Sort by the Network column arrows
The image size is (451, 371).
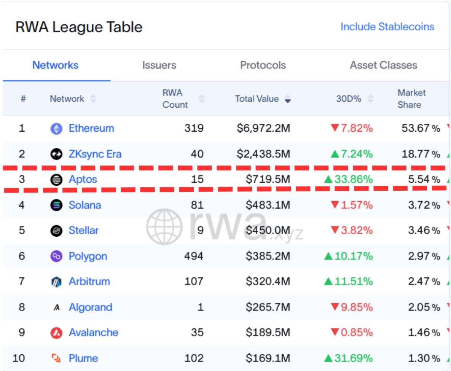93,99
